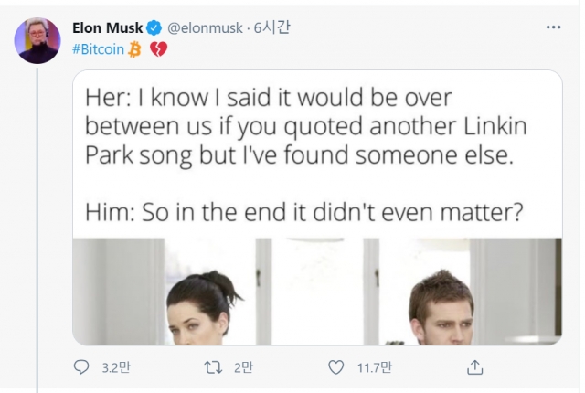The height and width of the screenshot is (393, 585).
Task: Click the woman's face in the meme photo
Action: click(197, 321)
